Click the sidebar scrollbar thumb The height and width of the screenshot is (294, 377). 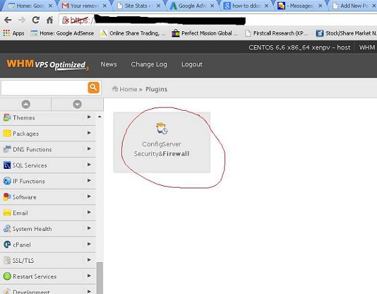coord(99,278)
